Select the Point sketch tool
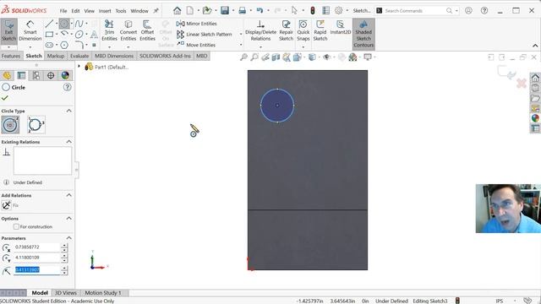 [94, 45]
